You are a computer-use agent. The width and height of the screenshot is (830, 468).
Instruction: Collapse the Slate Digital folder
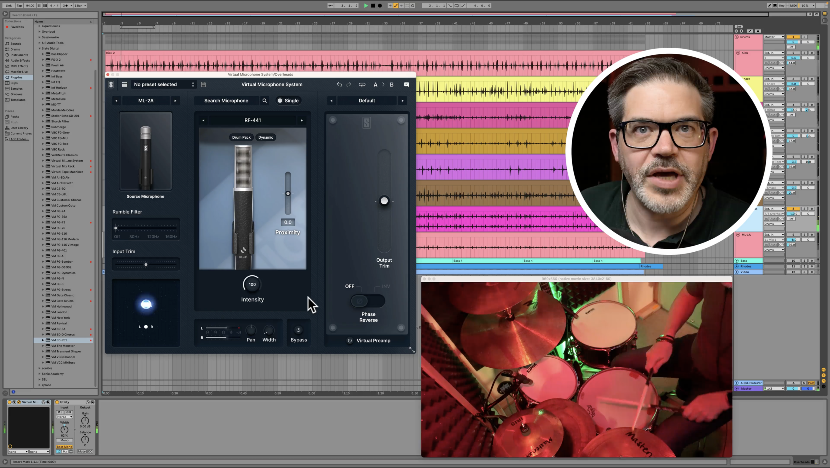point(40,49)
